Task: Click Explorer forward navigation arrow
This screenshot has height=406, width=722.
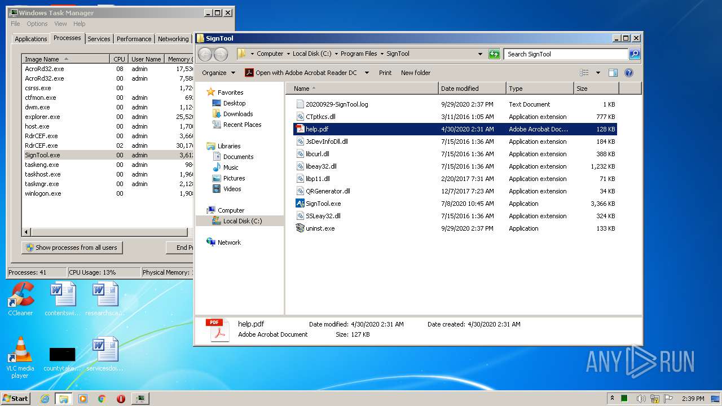Action: click(221, 54)
